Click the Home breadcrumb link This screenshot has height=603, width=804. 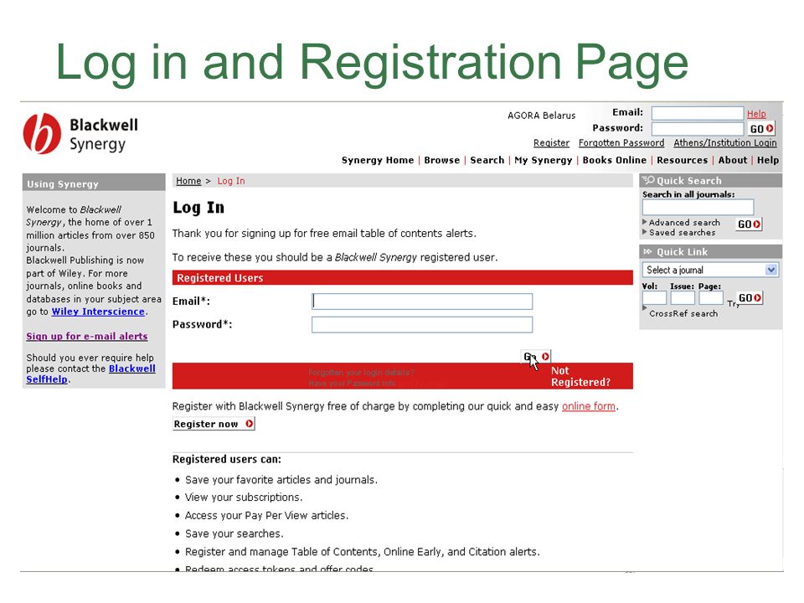188,181
